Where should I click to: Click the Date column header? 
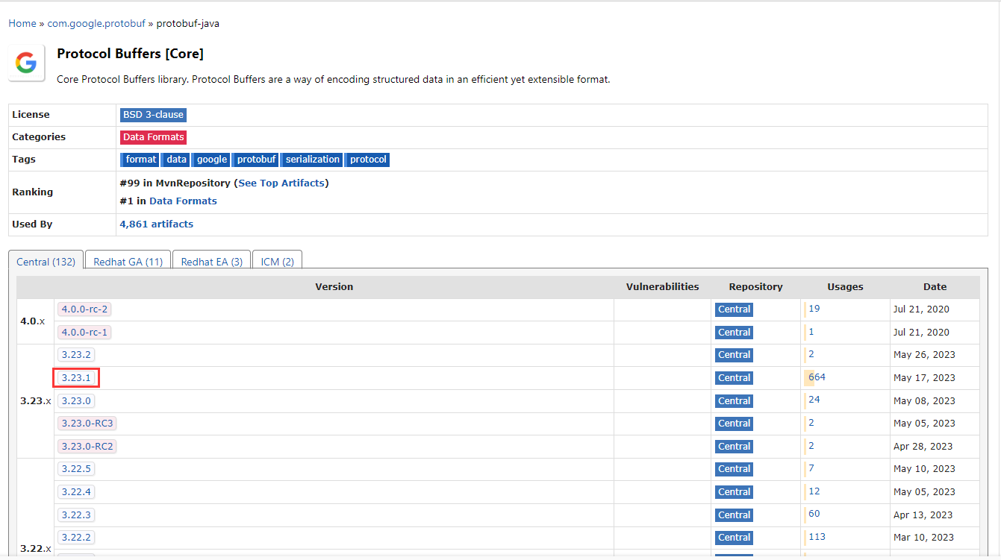point(935,287)
